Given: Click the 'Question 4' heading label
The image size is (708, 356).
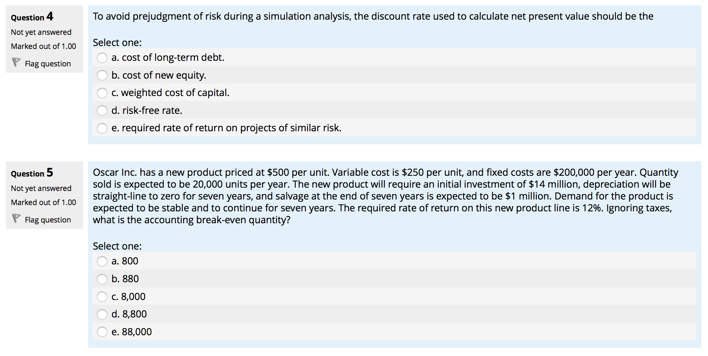Looking at the screenshot, I should pyautogui.click(x=32, y=17).
